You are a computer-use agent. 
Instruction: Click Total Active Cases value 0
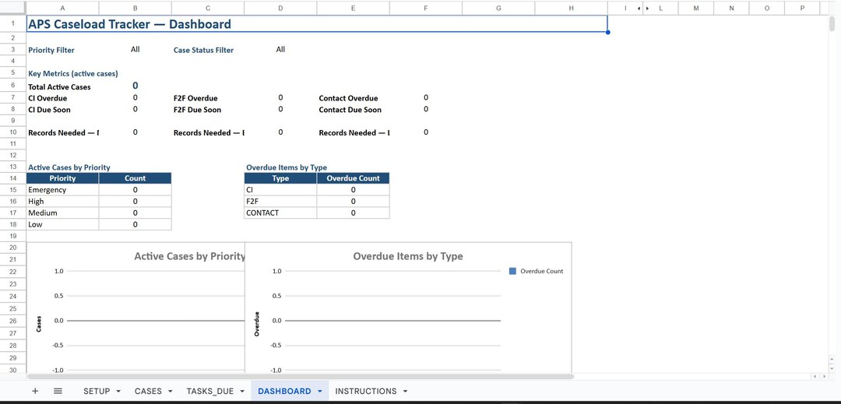tap(135, 86)
